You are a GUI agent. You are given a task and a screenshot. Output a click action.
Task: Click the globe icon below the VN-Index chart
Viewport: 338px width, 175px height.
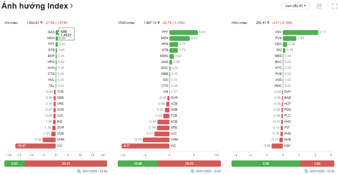(79, 171)
